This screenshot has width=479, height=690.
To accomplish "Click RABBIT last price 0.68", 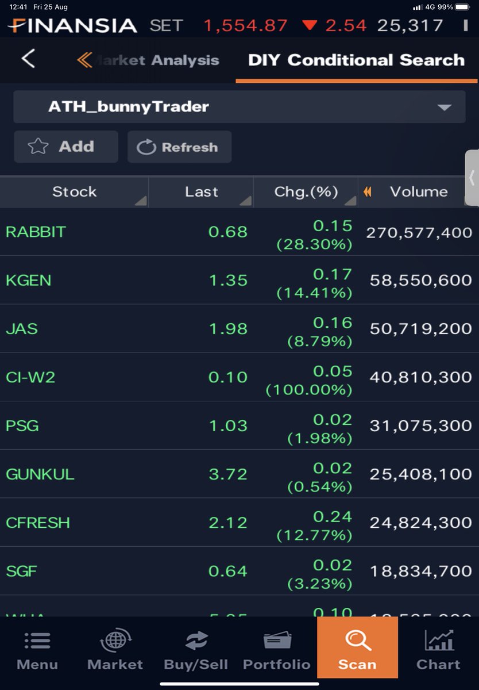I will pos(228,232).
